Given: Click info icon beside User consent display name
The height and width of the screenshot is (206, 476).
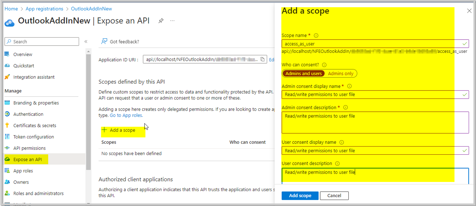Looking at the screenshot, I should (x=342, y=142).
